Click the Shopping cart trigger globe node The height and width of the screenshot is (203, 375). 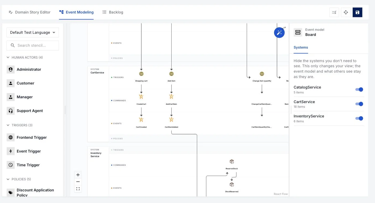tap(141, 74)
